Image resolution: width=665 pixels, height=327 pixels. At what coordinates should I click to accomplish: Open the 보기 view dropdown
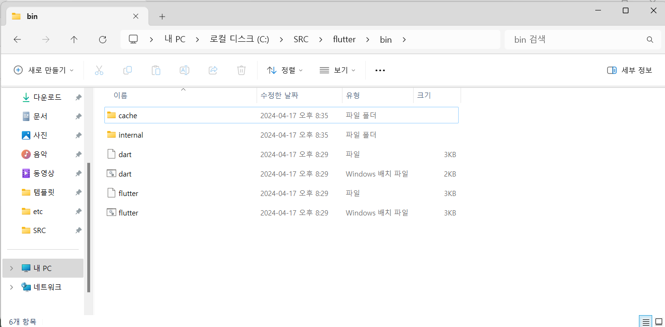[x=337, y=70]
